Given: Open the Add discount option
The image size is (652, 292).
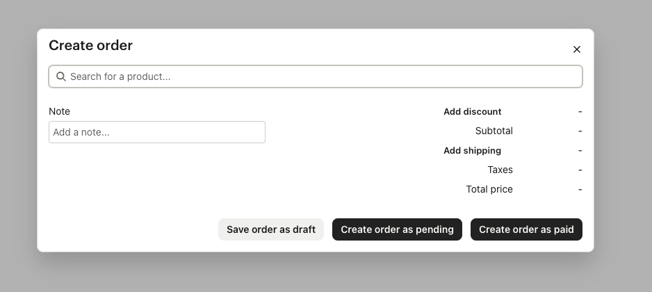Looking at the screenshot, I should click(x=473, y=111).
